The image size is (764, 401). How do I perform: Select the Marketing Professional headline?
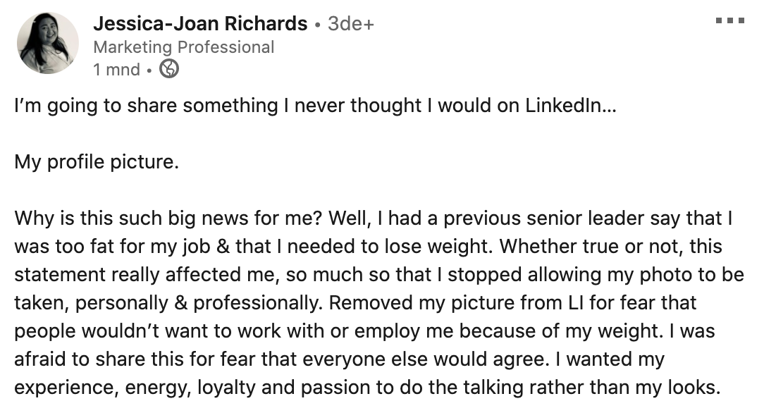[x=183, y=47]
